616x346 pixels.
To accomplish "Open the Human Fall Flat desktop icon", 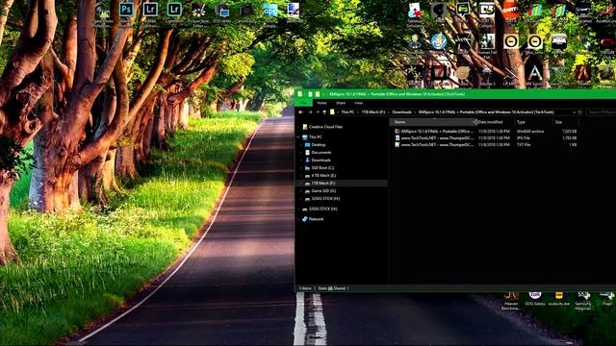I will (x=487, y=41).
